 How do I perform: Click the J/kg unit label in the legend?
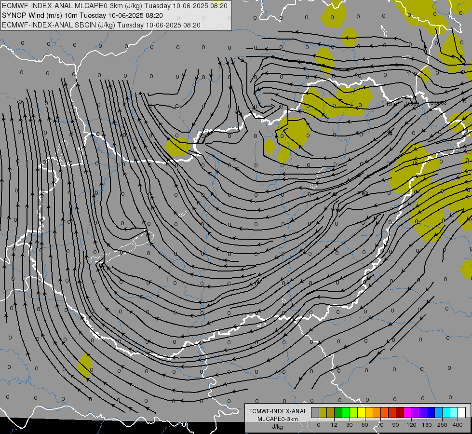point(278,427)
